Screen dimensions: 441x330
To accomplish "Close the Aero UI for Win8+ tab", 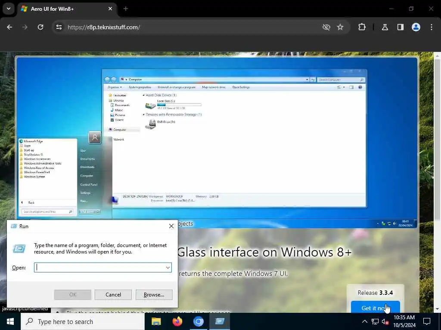I will coord(110,9).
